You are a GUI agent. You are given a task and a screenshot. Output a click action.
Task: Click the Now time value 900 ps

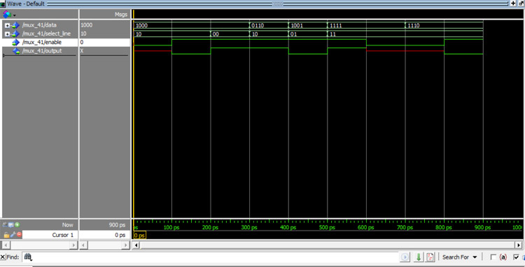pos(117,225)
